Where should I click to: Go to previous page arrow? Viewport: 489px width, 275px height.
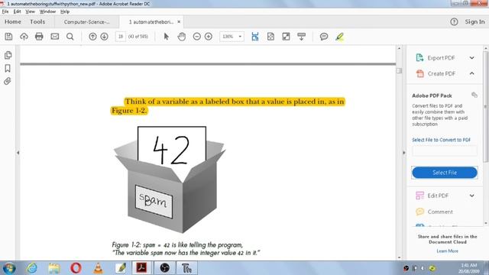[92, 37]
